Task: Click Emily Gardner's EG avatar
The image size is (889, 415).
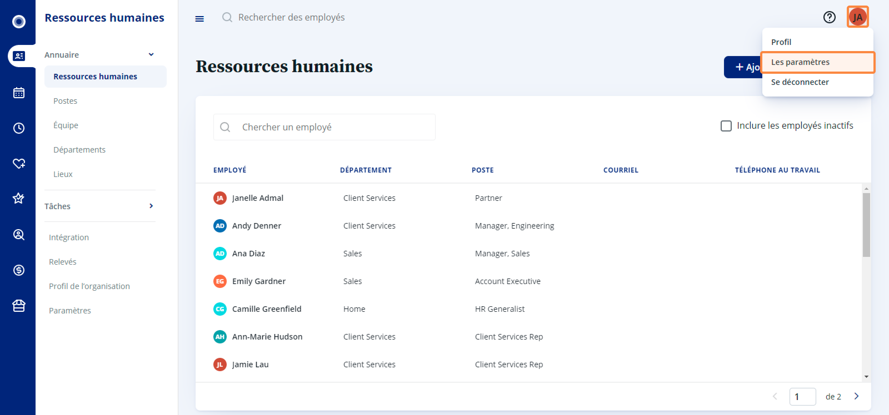Action: [220, 281]
